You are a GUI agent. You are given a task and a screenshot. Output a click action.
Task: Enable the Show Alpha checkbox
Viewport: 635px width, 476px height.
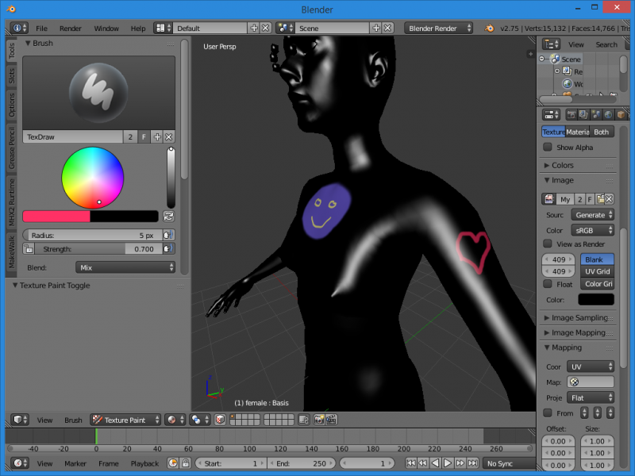548,147
